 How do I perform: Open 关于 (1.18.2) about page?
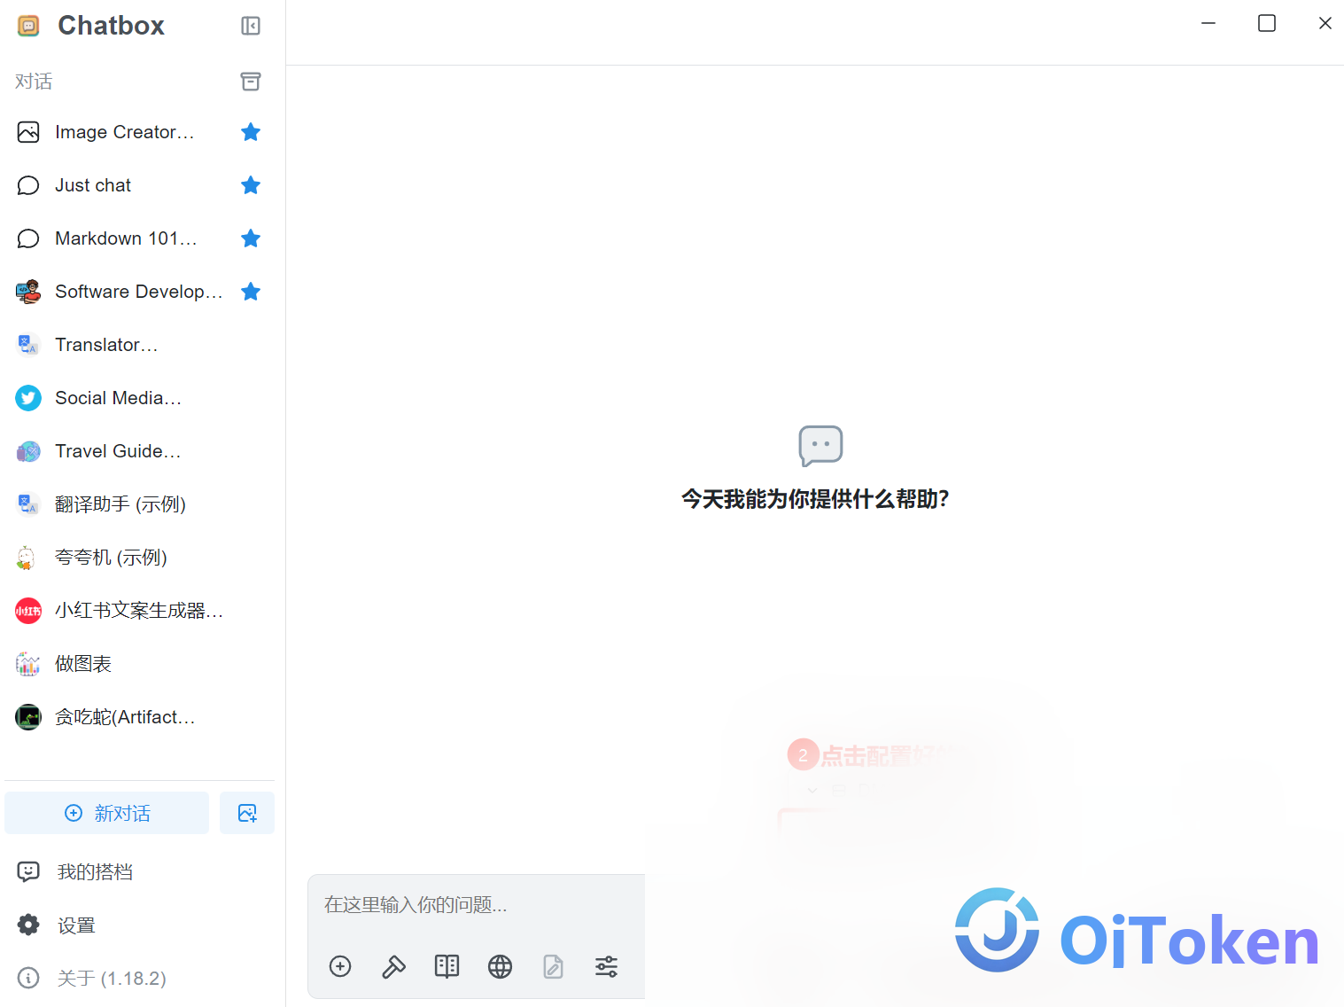coord(139,979)
